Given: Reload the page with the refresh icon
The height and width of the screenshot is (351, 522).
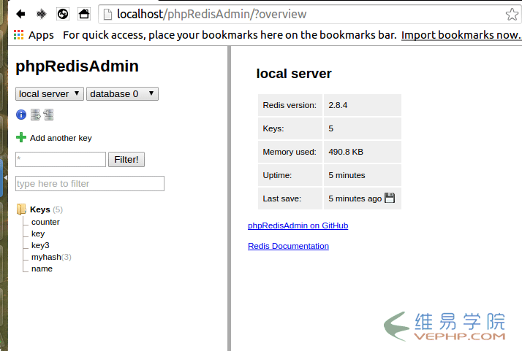Looking at the screenshot, I should 63,14.
